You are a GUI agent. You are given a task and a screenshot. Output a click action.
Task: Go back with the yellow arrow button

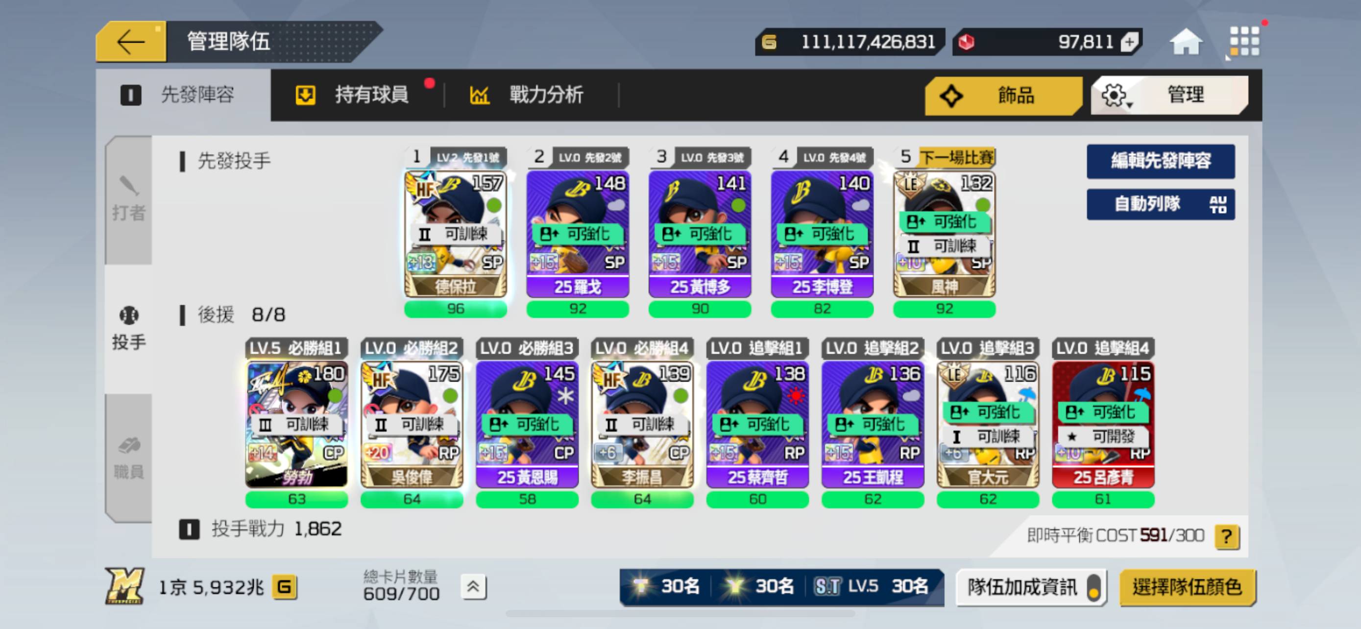[130, 42]
